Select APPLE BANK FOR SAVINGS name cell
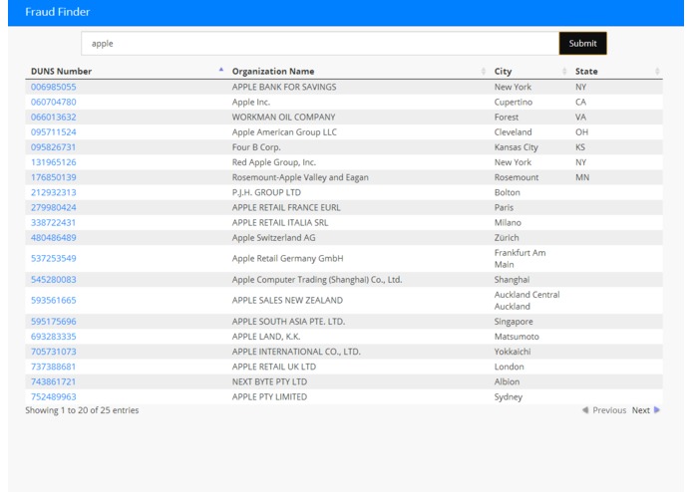The width and height of the screenshot is (693, 492). click(284, 87)
